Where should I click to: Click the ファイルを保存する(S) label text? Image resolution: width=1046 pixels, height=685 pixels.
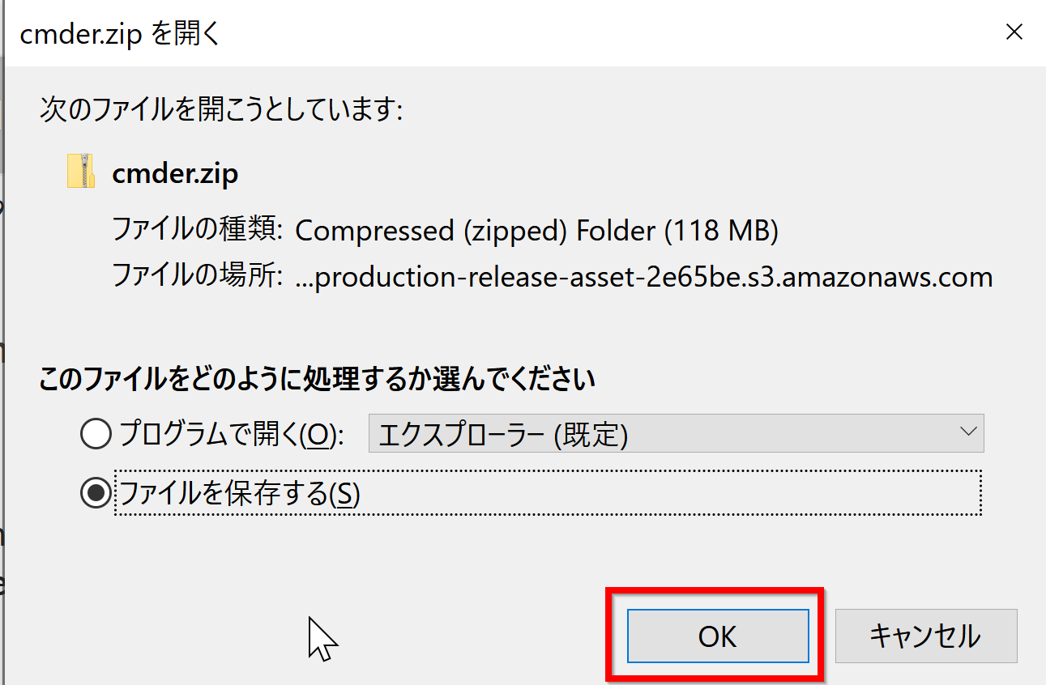pyautogui.click(x=239, y=493)
